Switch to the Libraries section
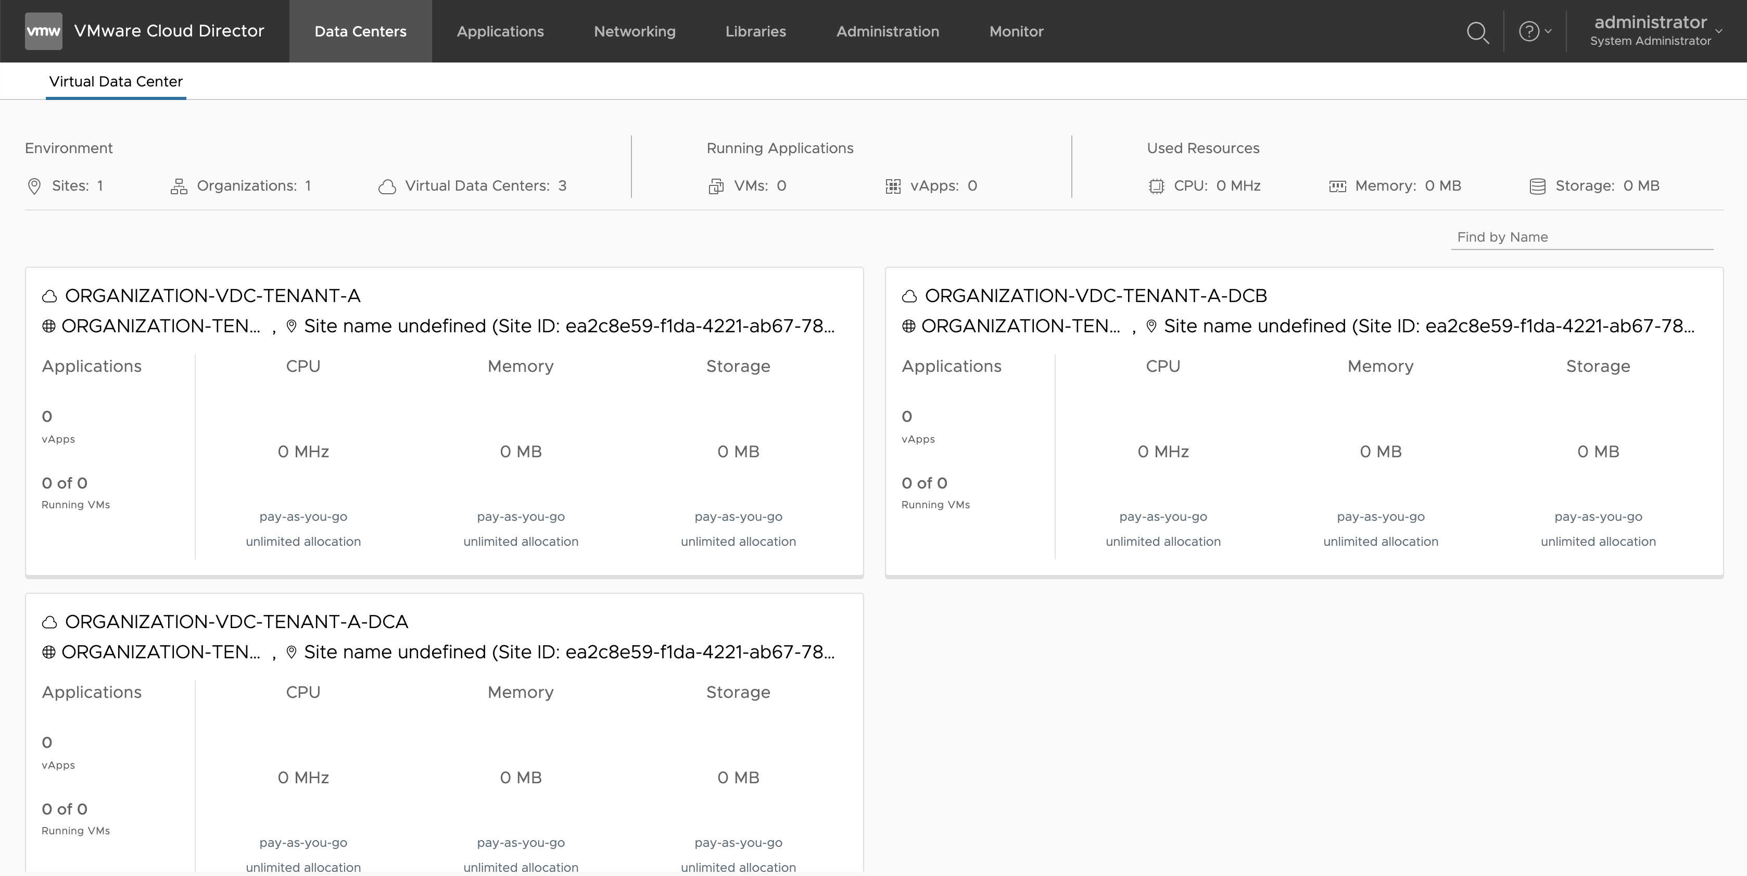This screenshot has width=1747, height=876. [x=755, y=31]
